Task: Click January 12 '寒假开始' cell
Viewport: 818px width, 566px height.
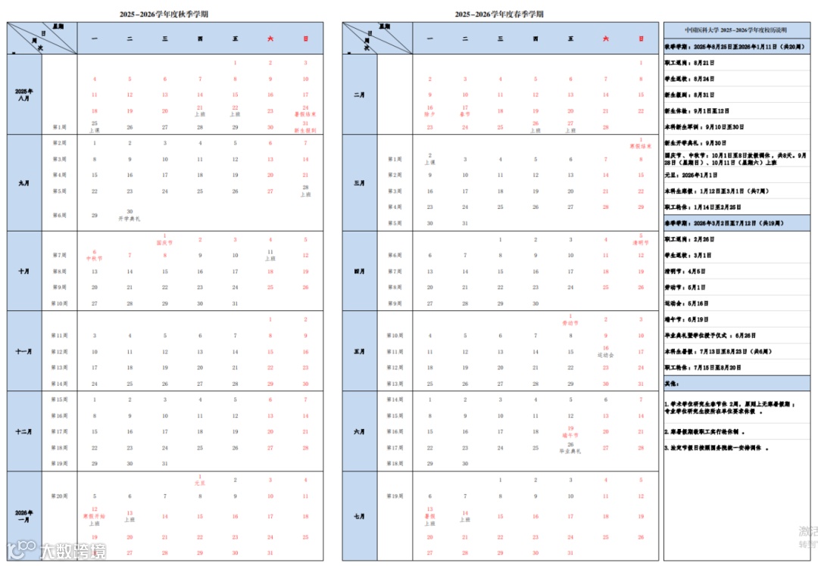Action: click(95, 516)
